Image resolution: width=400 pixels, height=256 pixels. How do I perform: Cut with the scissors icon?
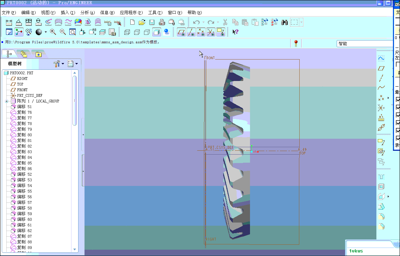pyautogui.click(x=225, y=22)
